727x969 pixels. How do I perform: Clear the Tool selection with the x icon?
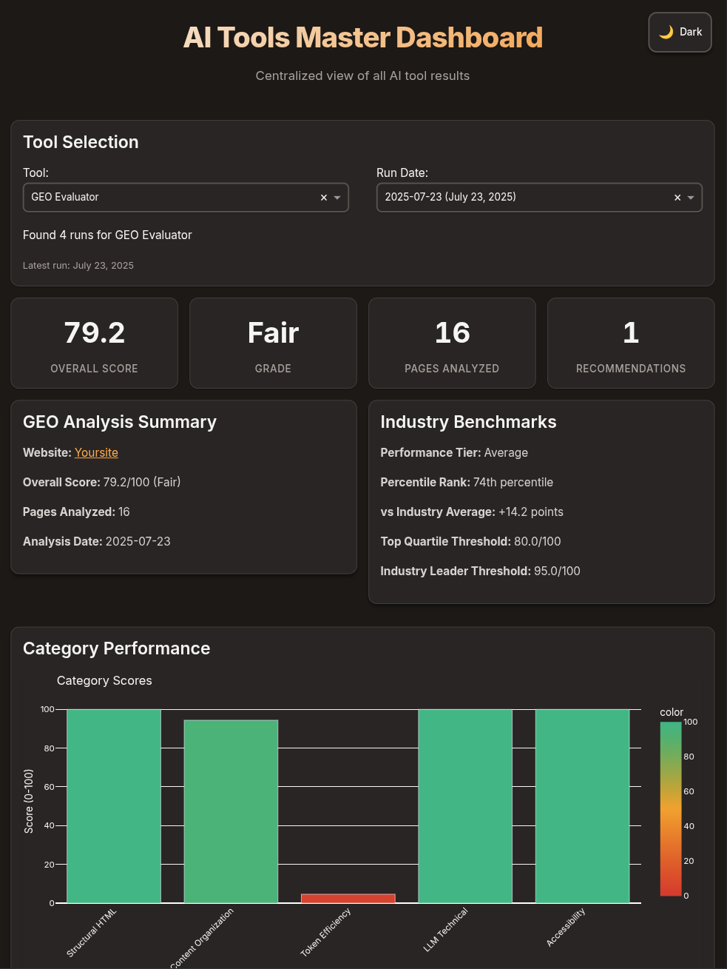(324, 198)
